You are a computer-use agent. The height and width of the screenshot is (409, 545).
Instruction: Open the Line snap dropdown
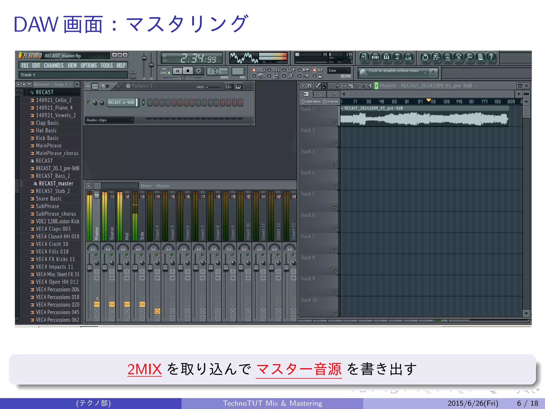click(339, 71)
